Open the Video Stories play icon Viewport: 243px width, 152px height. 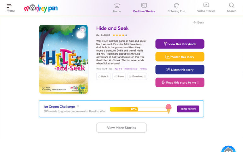pyautogui.click(x=206, y=5)
